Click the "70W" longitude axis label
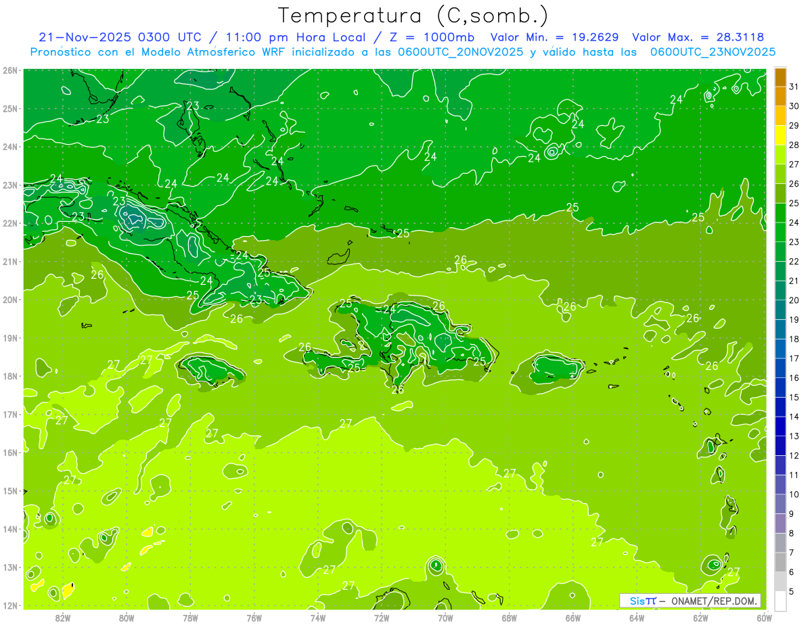 [x=445, y=618]
